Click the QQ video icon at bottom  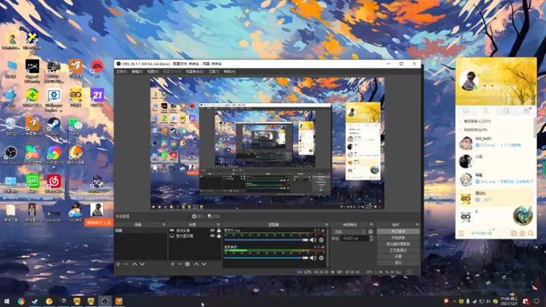pyautogui.click(x=514, y=233)
